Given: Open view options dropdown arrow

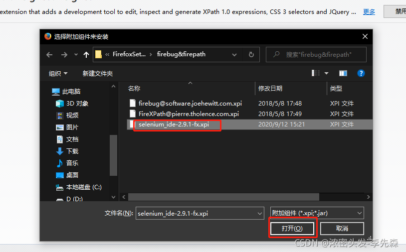Looking at the screenshot, I should coord(327,73).
